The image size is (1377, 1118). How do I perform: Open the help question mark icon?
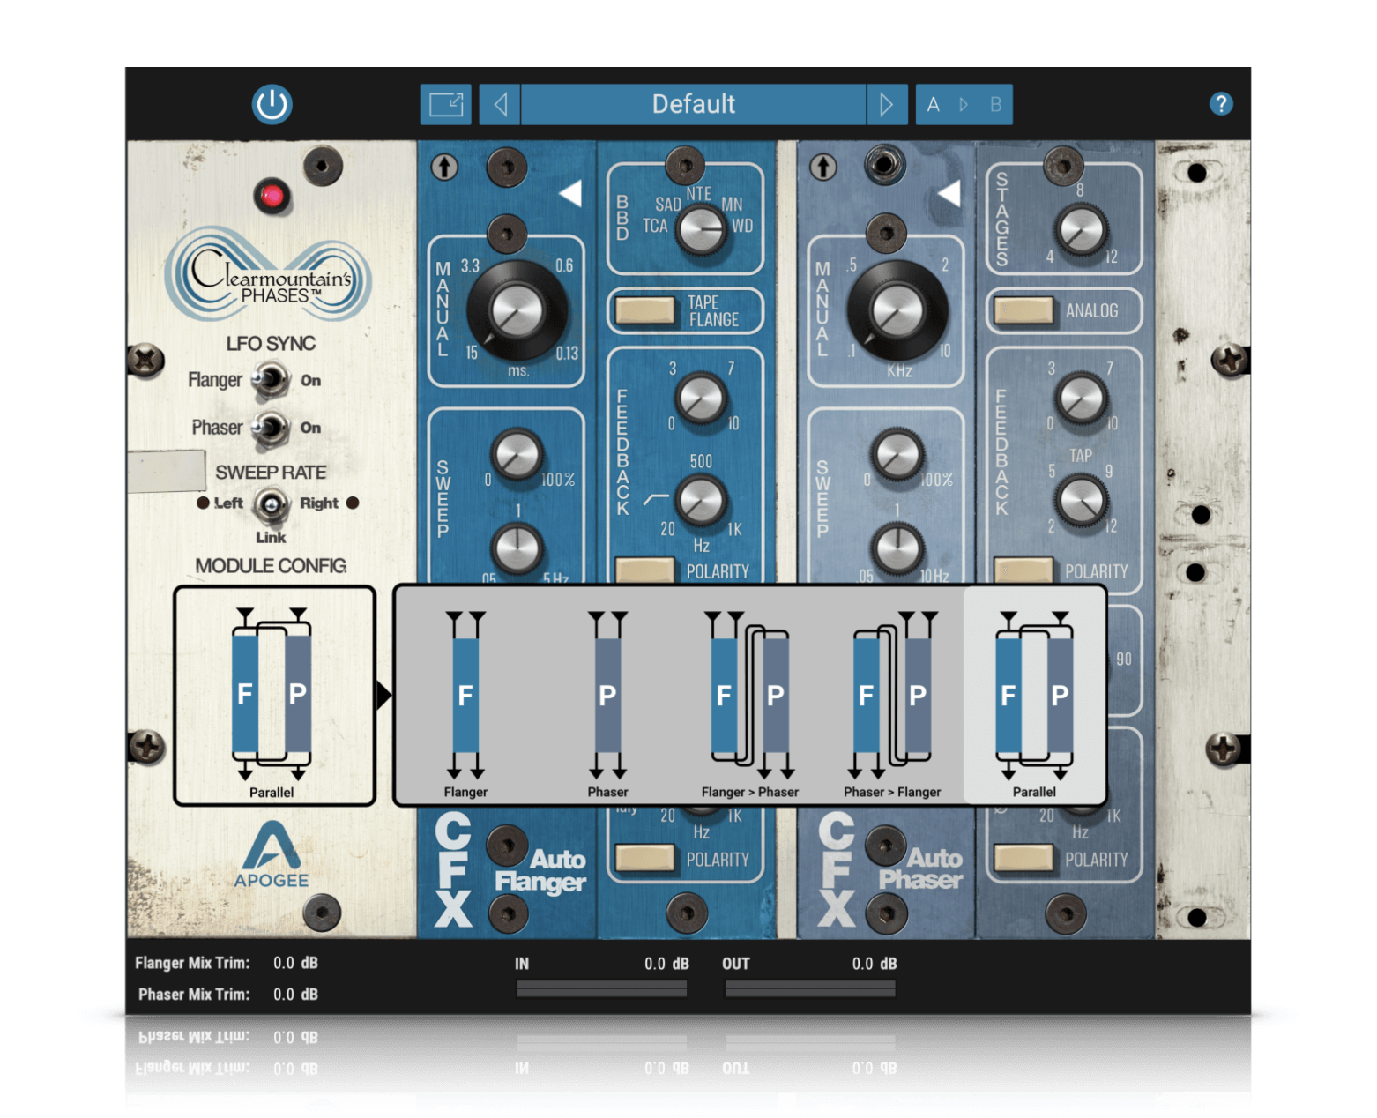(1220, 104)
